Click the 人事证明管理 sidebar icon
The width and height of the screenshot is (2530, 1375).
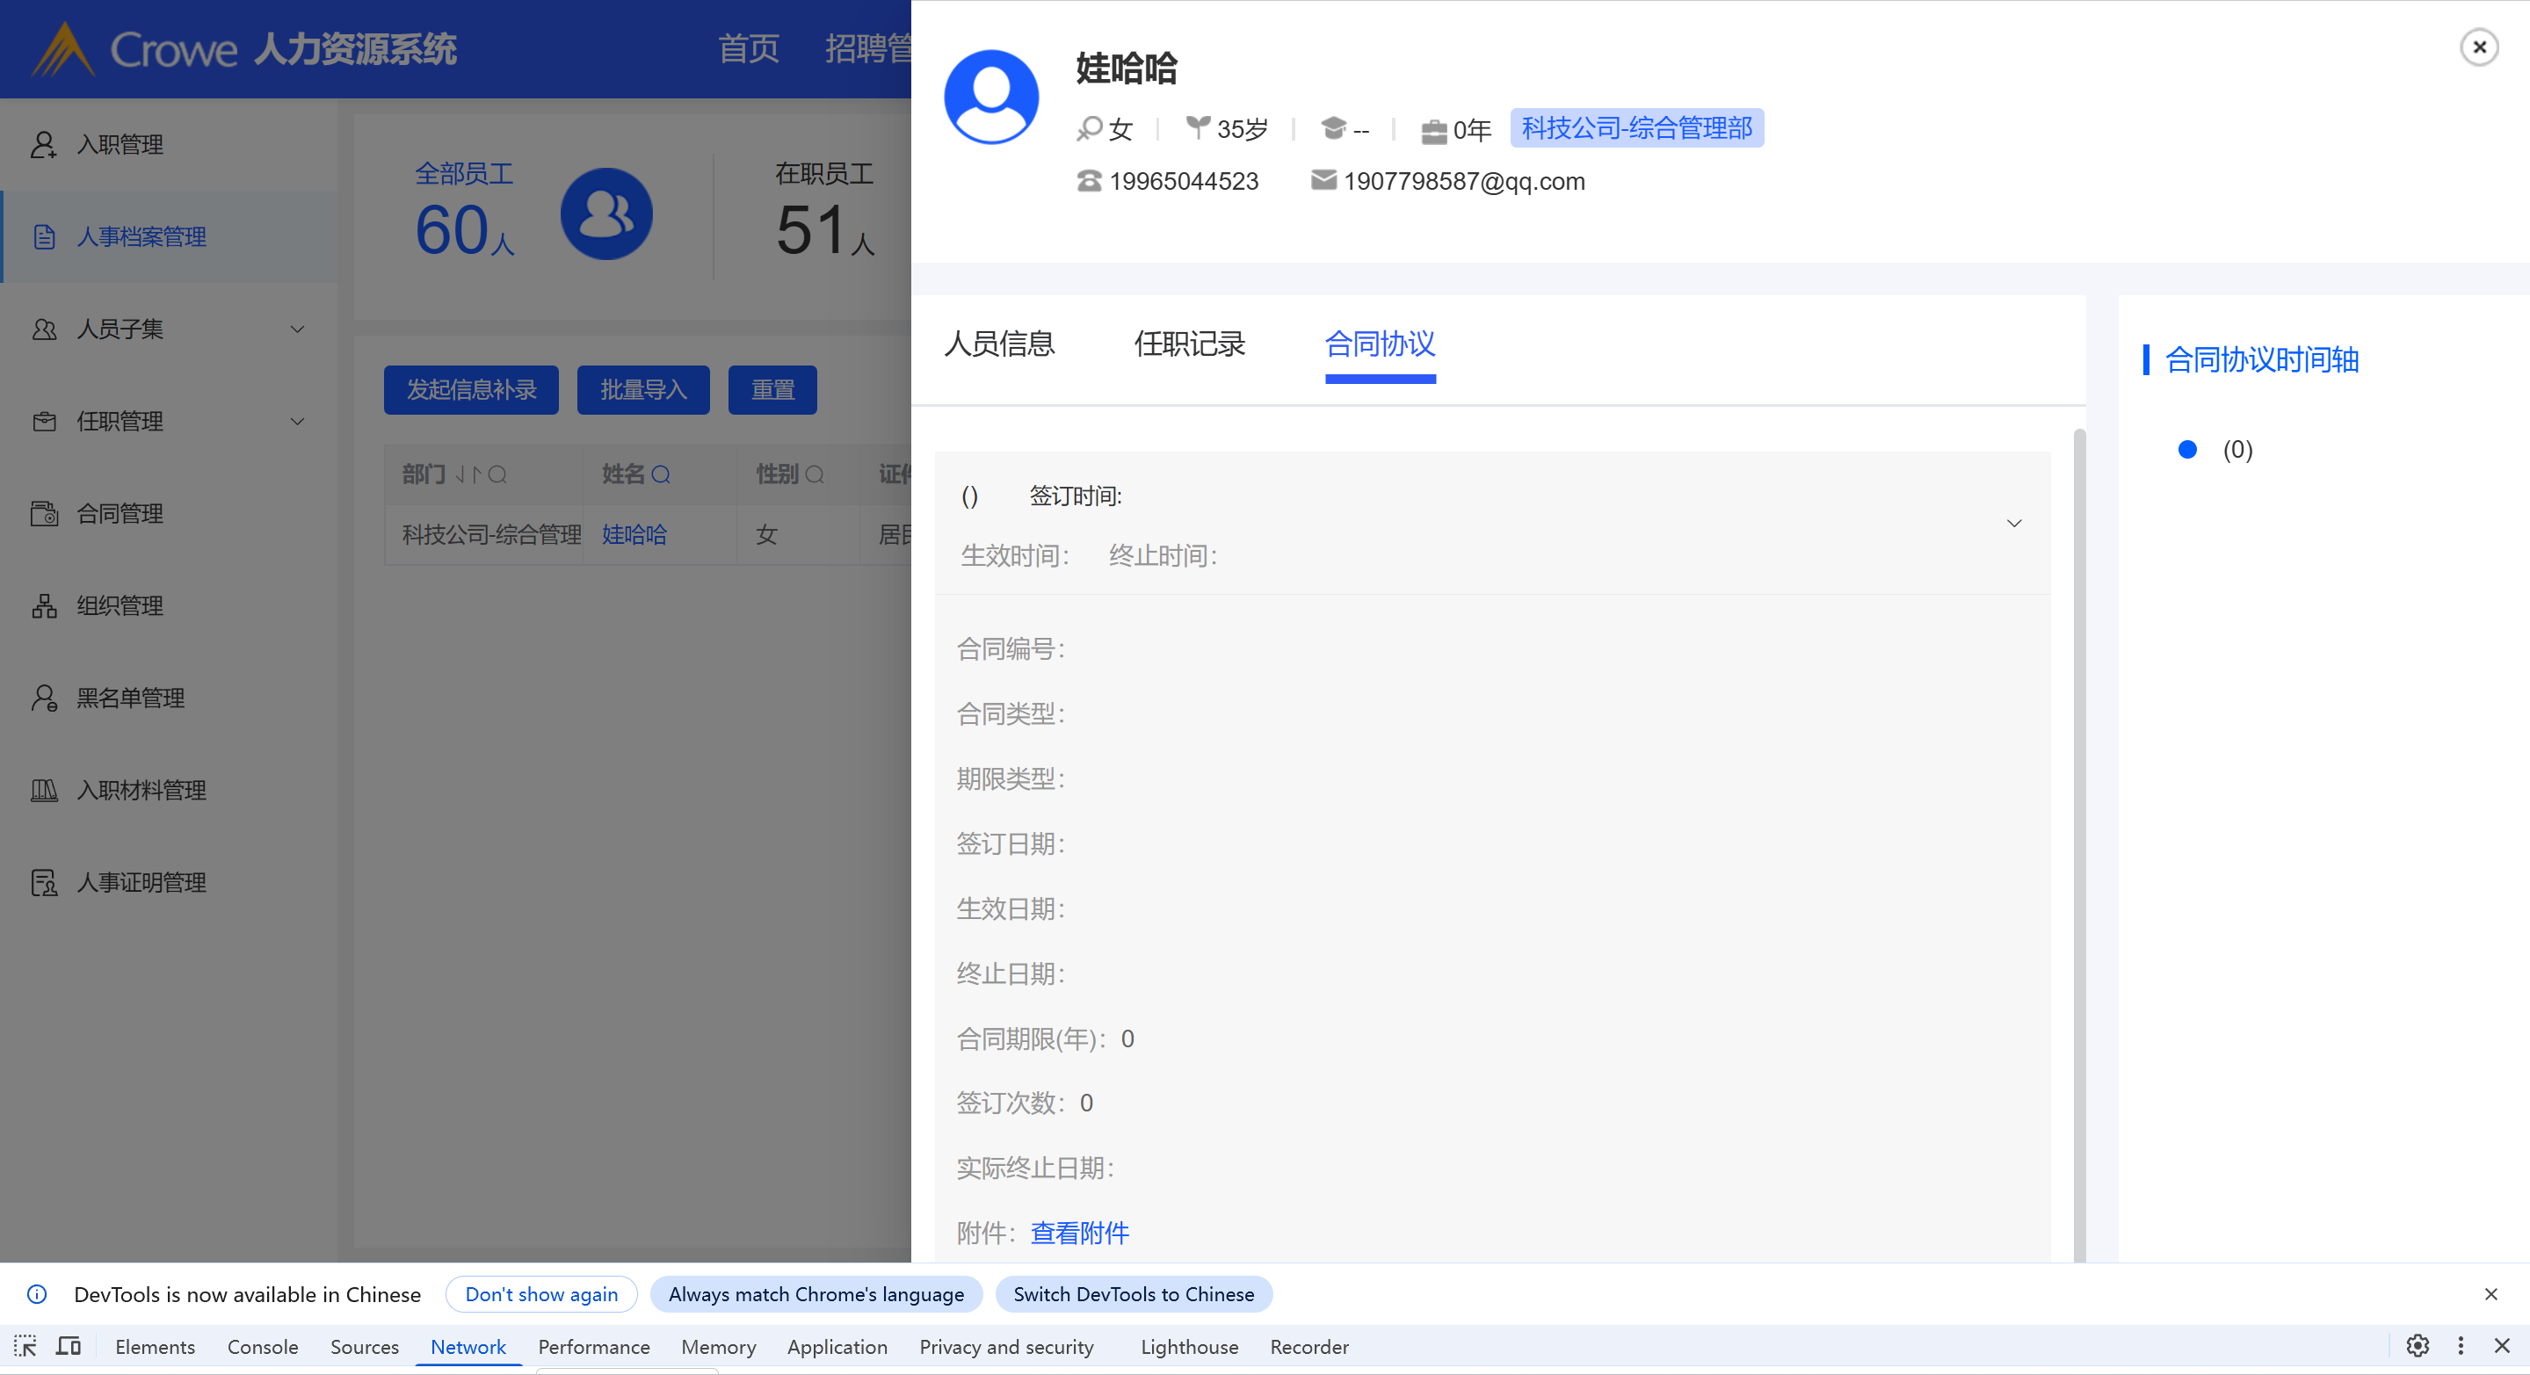[x=43, y=883]
